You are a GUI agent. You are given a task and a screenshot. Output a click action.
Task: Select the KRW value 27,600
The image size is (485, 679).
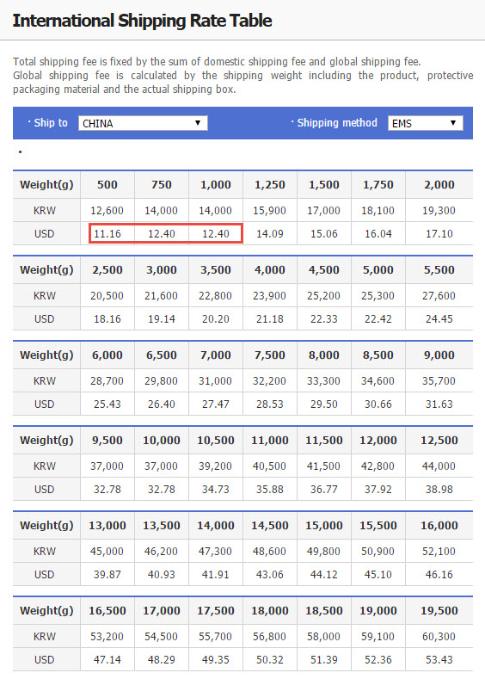439,296
